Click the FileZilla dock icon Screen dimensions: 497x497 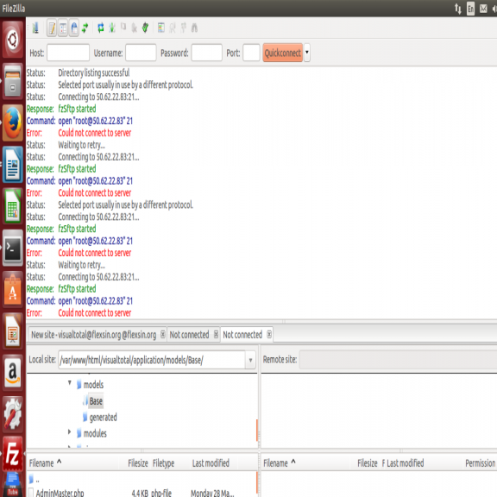tap(13, 454)
